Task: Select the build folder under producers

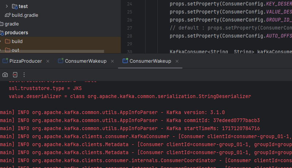Action: 17,41
